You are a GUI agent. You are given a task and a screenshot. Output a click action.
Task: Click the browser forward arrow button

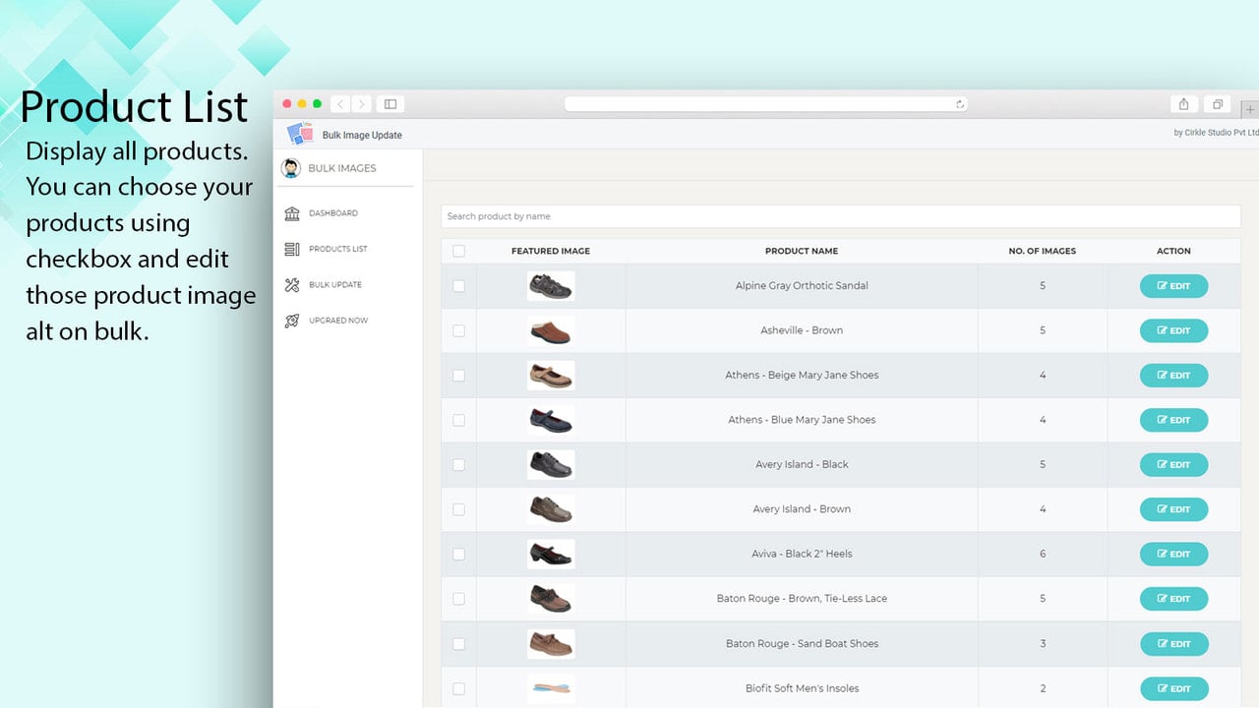click(362, 103)
